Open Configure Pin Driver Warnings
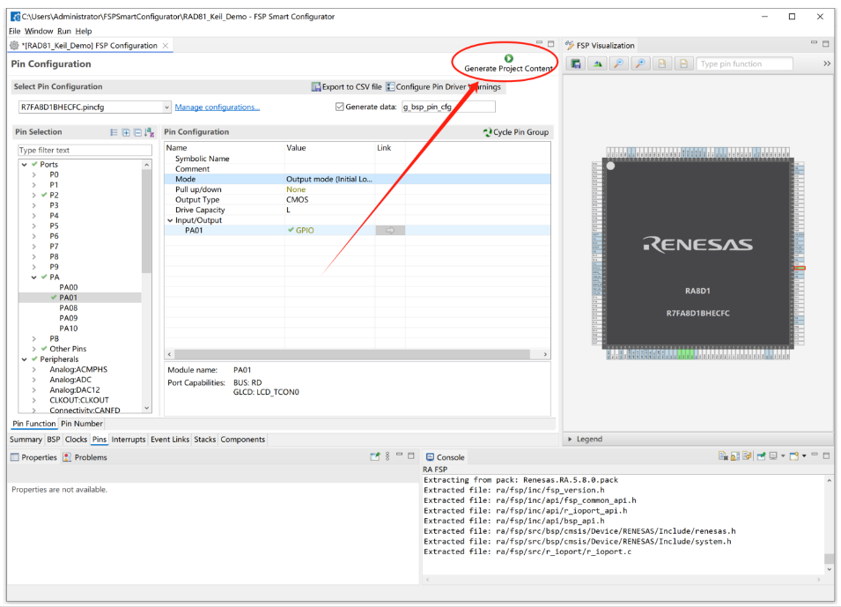841x607 pixels. click(x=443, y=87)
